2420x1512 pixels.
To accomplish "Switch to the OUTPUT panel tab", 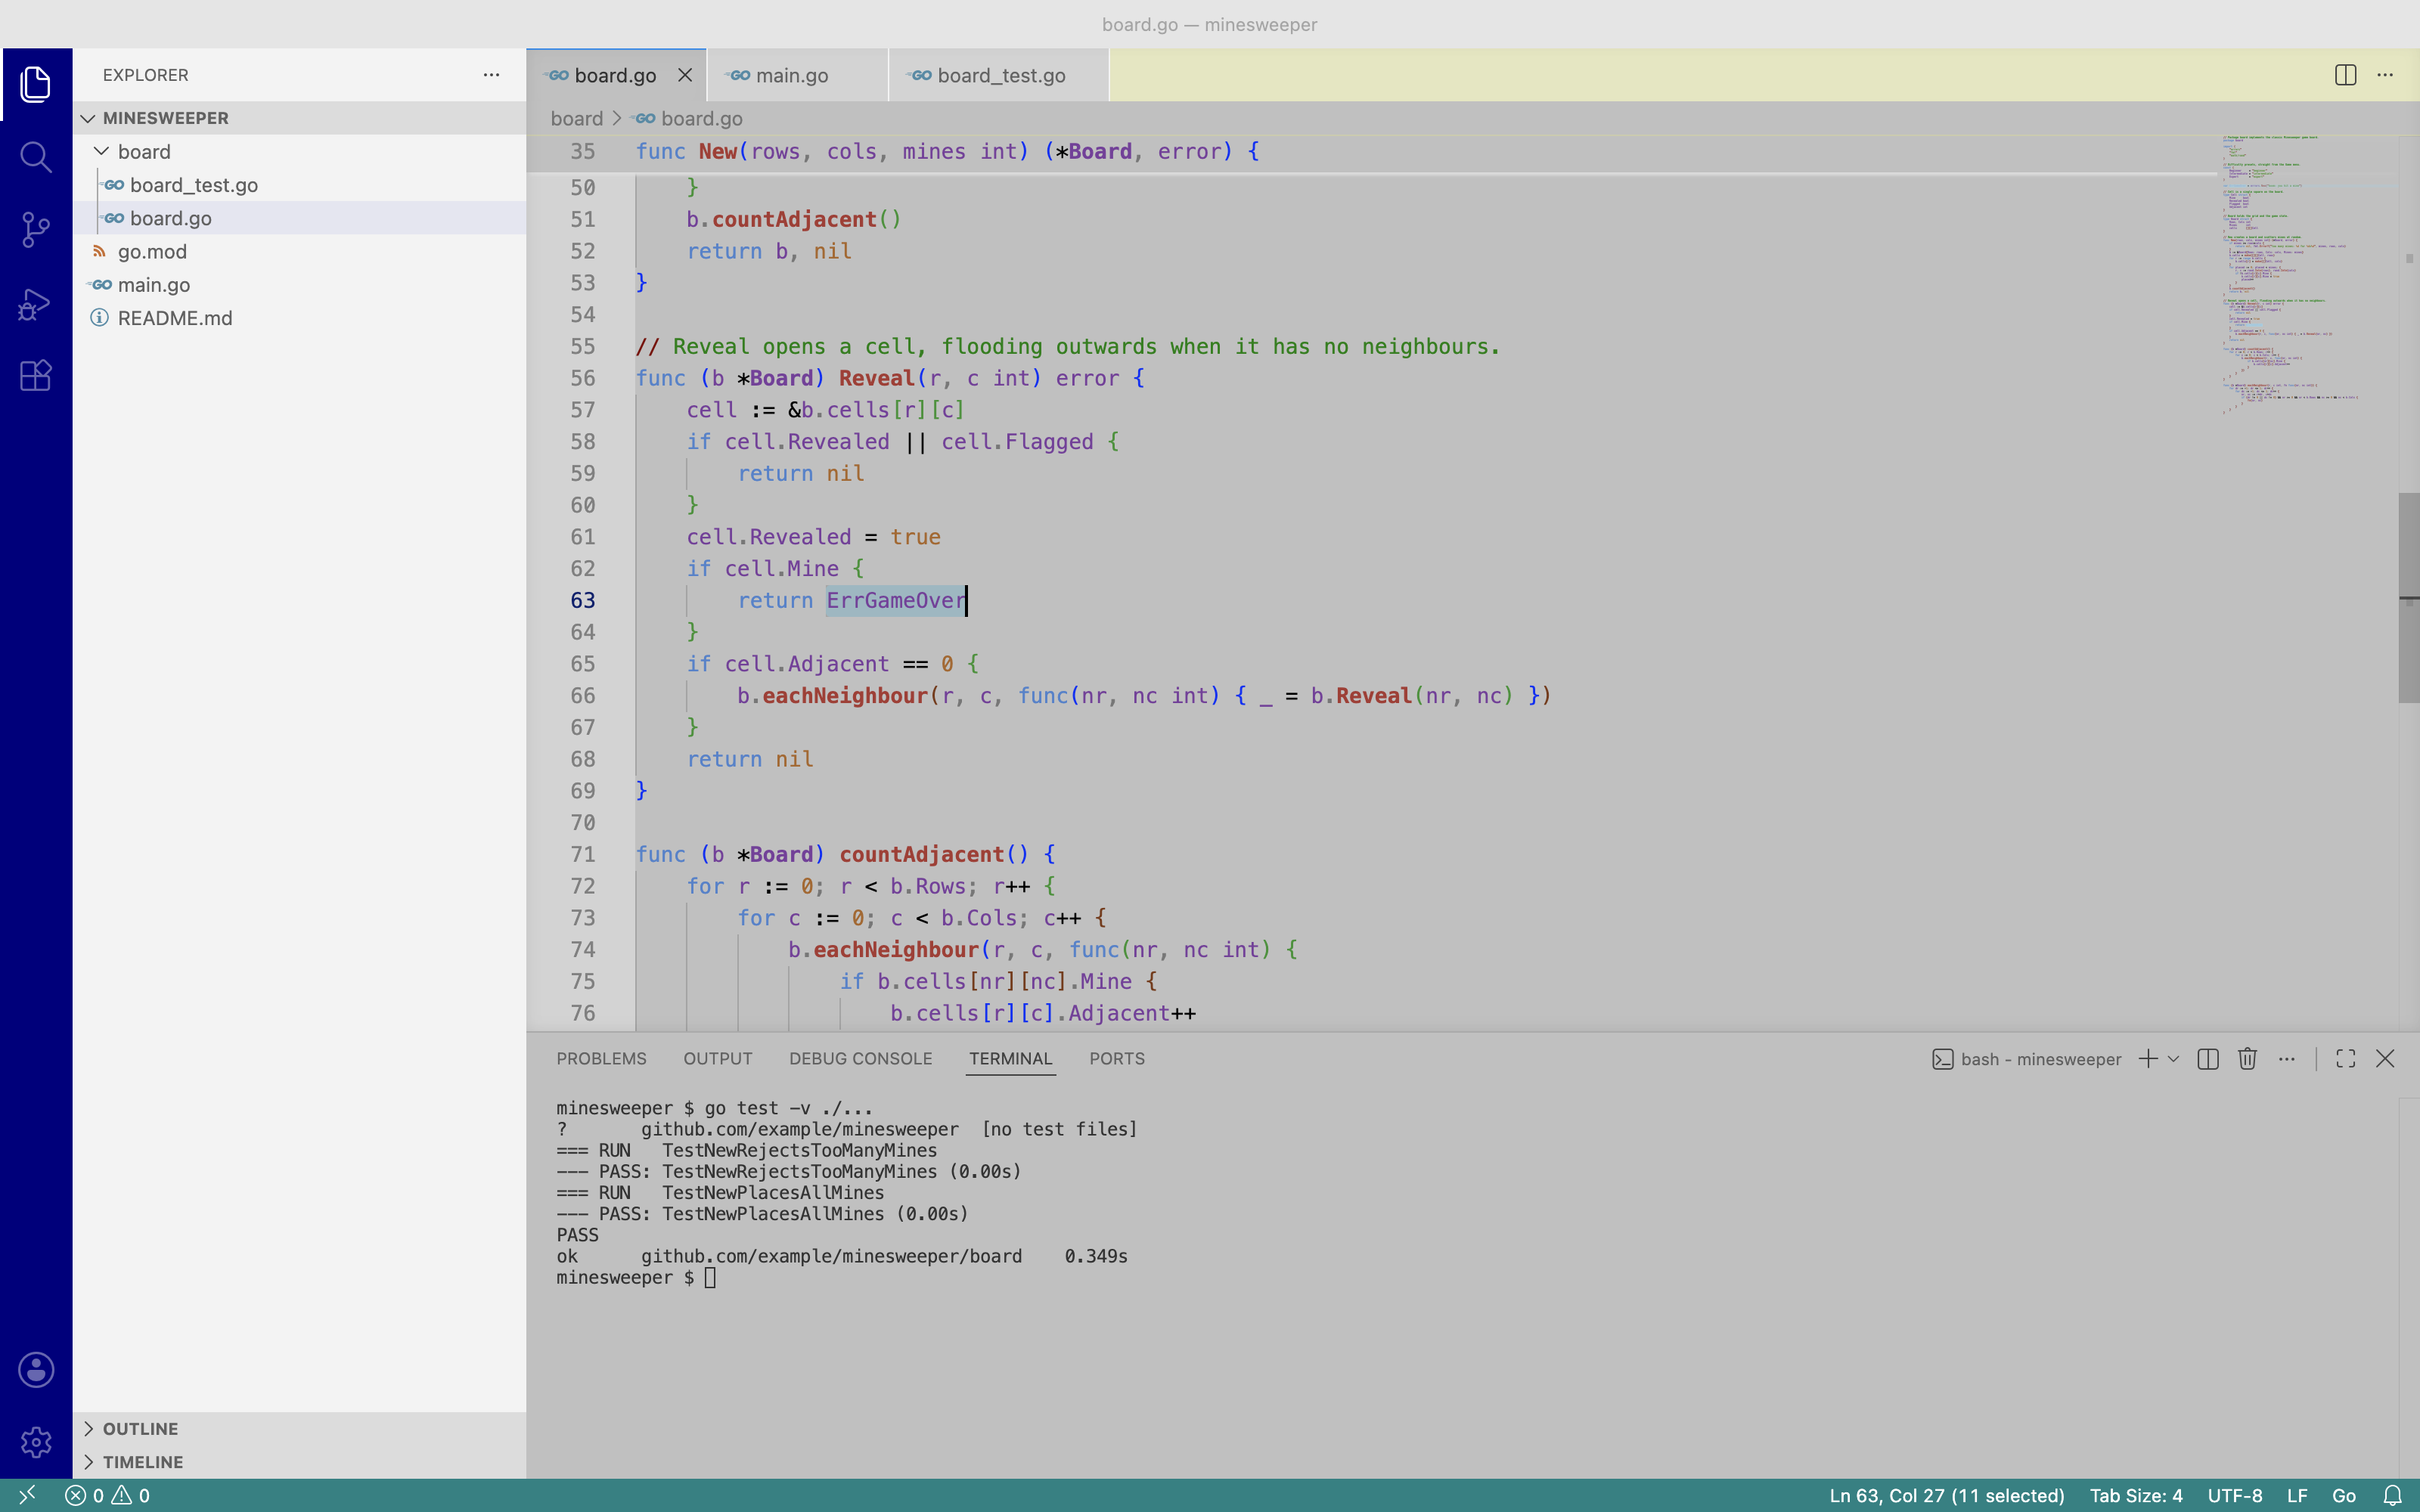I will [x=717, y=1059].
